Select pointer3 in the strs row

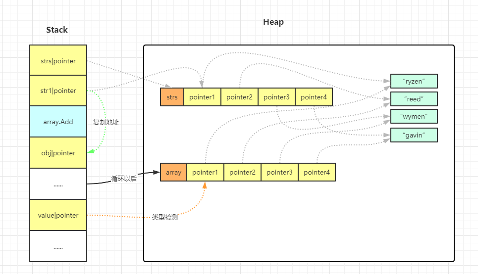tap(276, 97)
